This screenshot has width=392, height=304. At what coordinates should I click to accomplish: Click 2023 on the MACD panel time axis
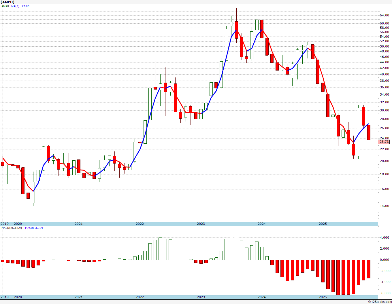pos(201,297)
